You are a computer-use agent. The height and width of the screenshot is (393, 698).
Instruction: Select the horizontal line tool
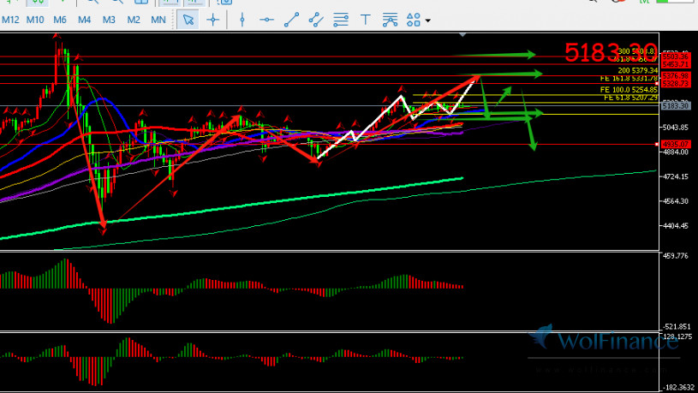[x=267, y=19]
